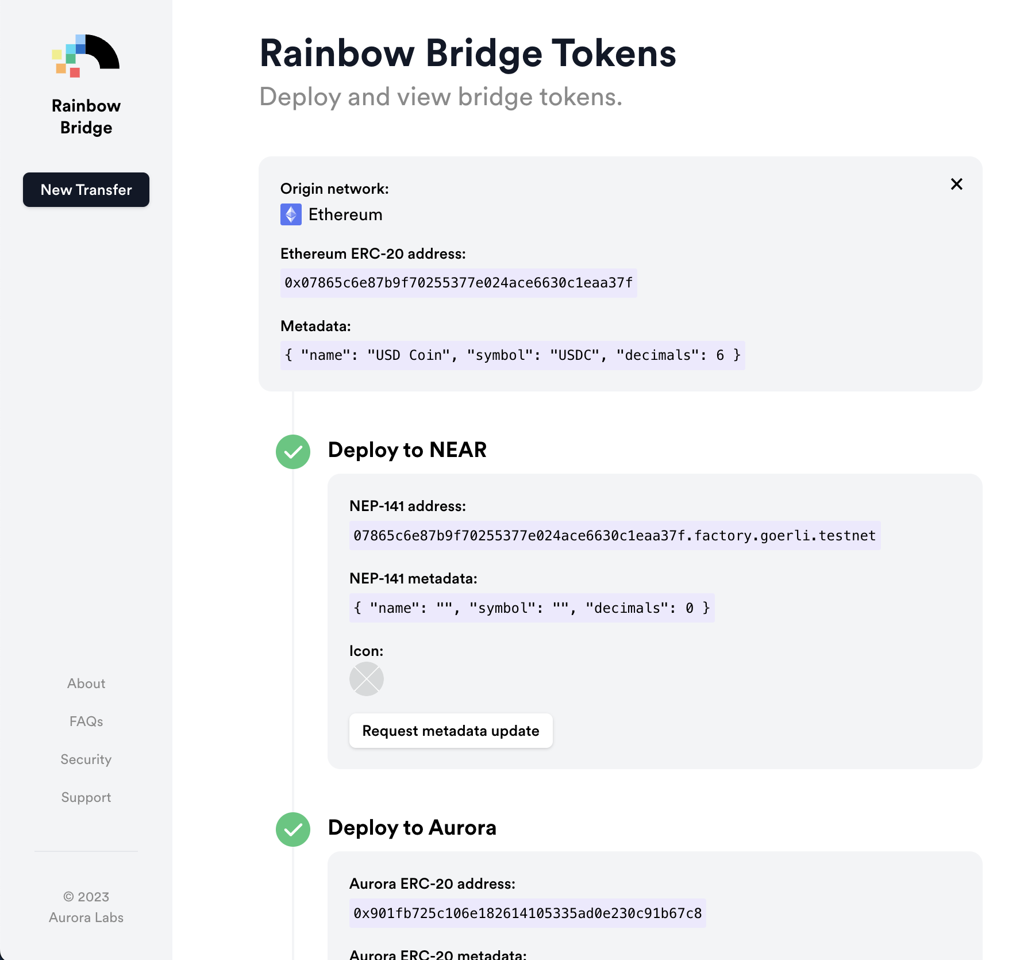Click the © 2023 Aurora Labs text
The width and height of the screenshot is (1024, 960).
coord(86,907)
